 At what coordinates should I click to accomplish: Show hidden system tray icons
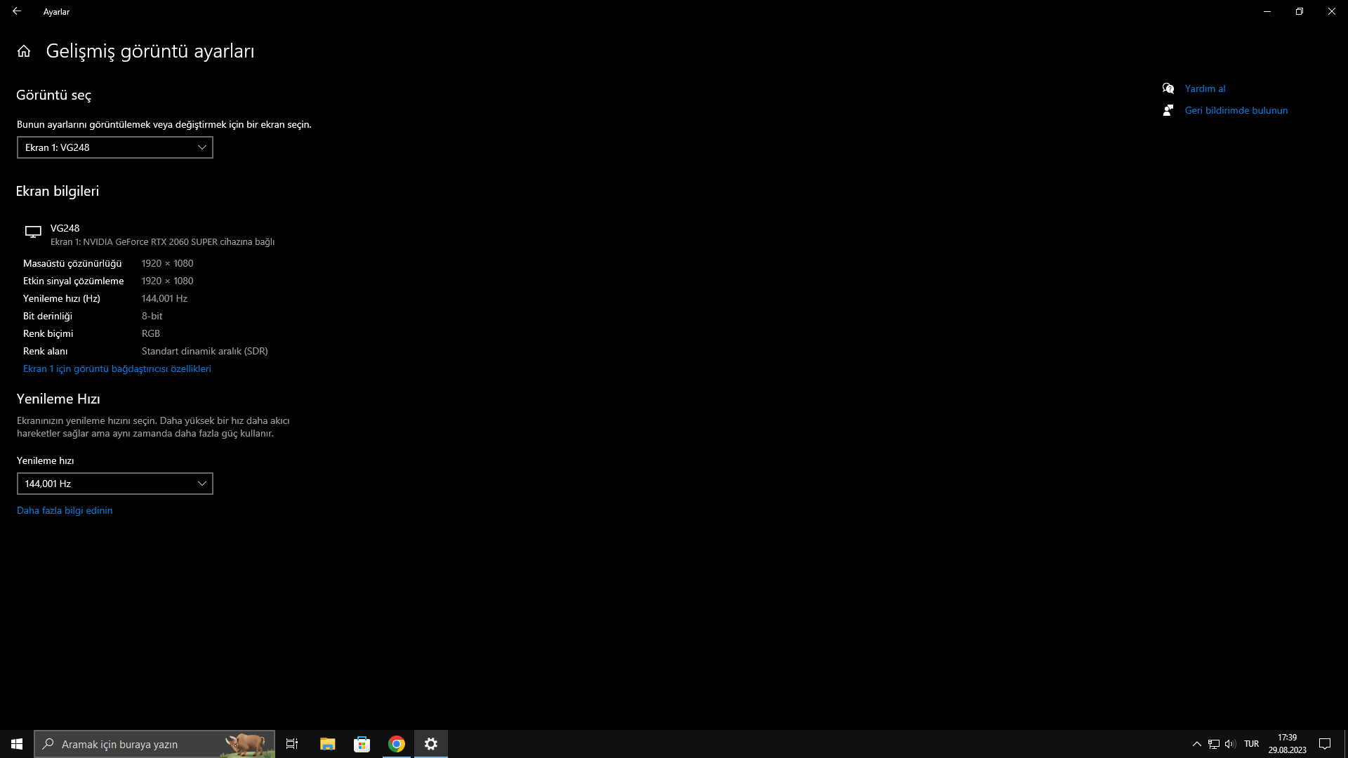click(1197, 744)
